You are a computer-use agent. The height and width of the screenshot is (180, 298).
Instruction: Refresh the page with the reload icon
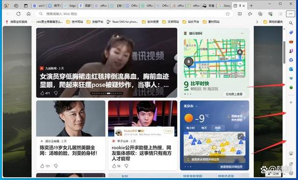[x=19, y=14]
